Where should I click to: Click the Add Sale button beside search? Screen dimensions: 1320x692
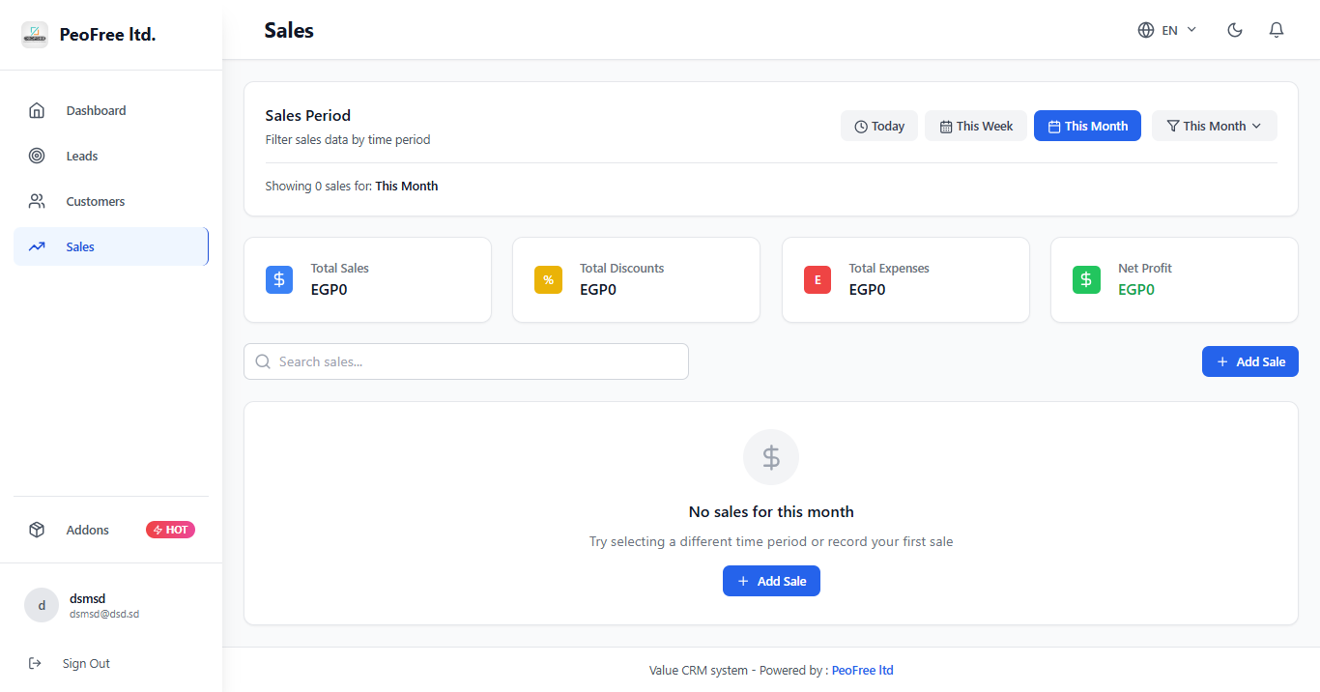[x=1249, y=361]
